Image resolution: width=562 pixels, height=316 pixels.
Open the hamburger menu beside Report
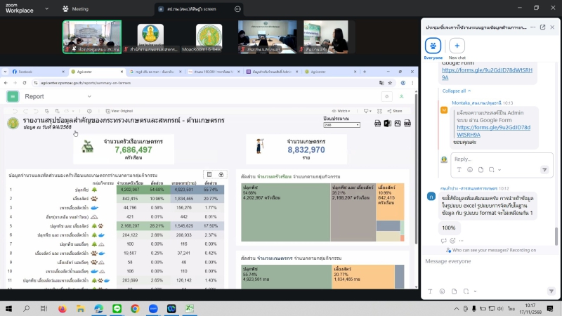click(13, 96)
